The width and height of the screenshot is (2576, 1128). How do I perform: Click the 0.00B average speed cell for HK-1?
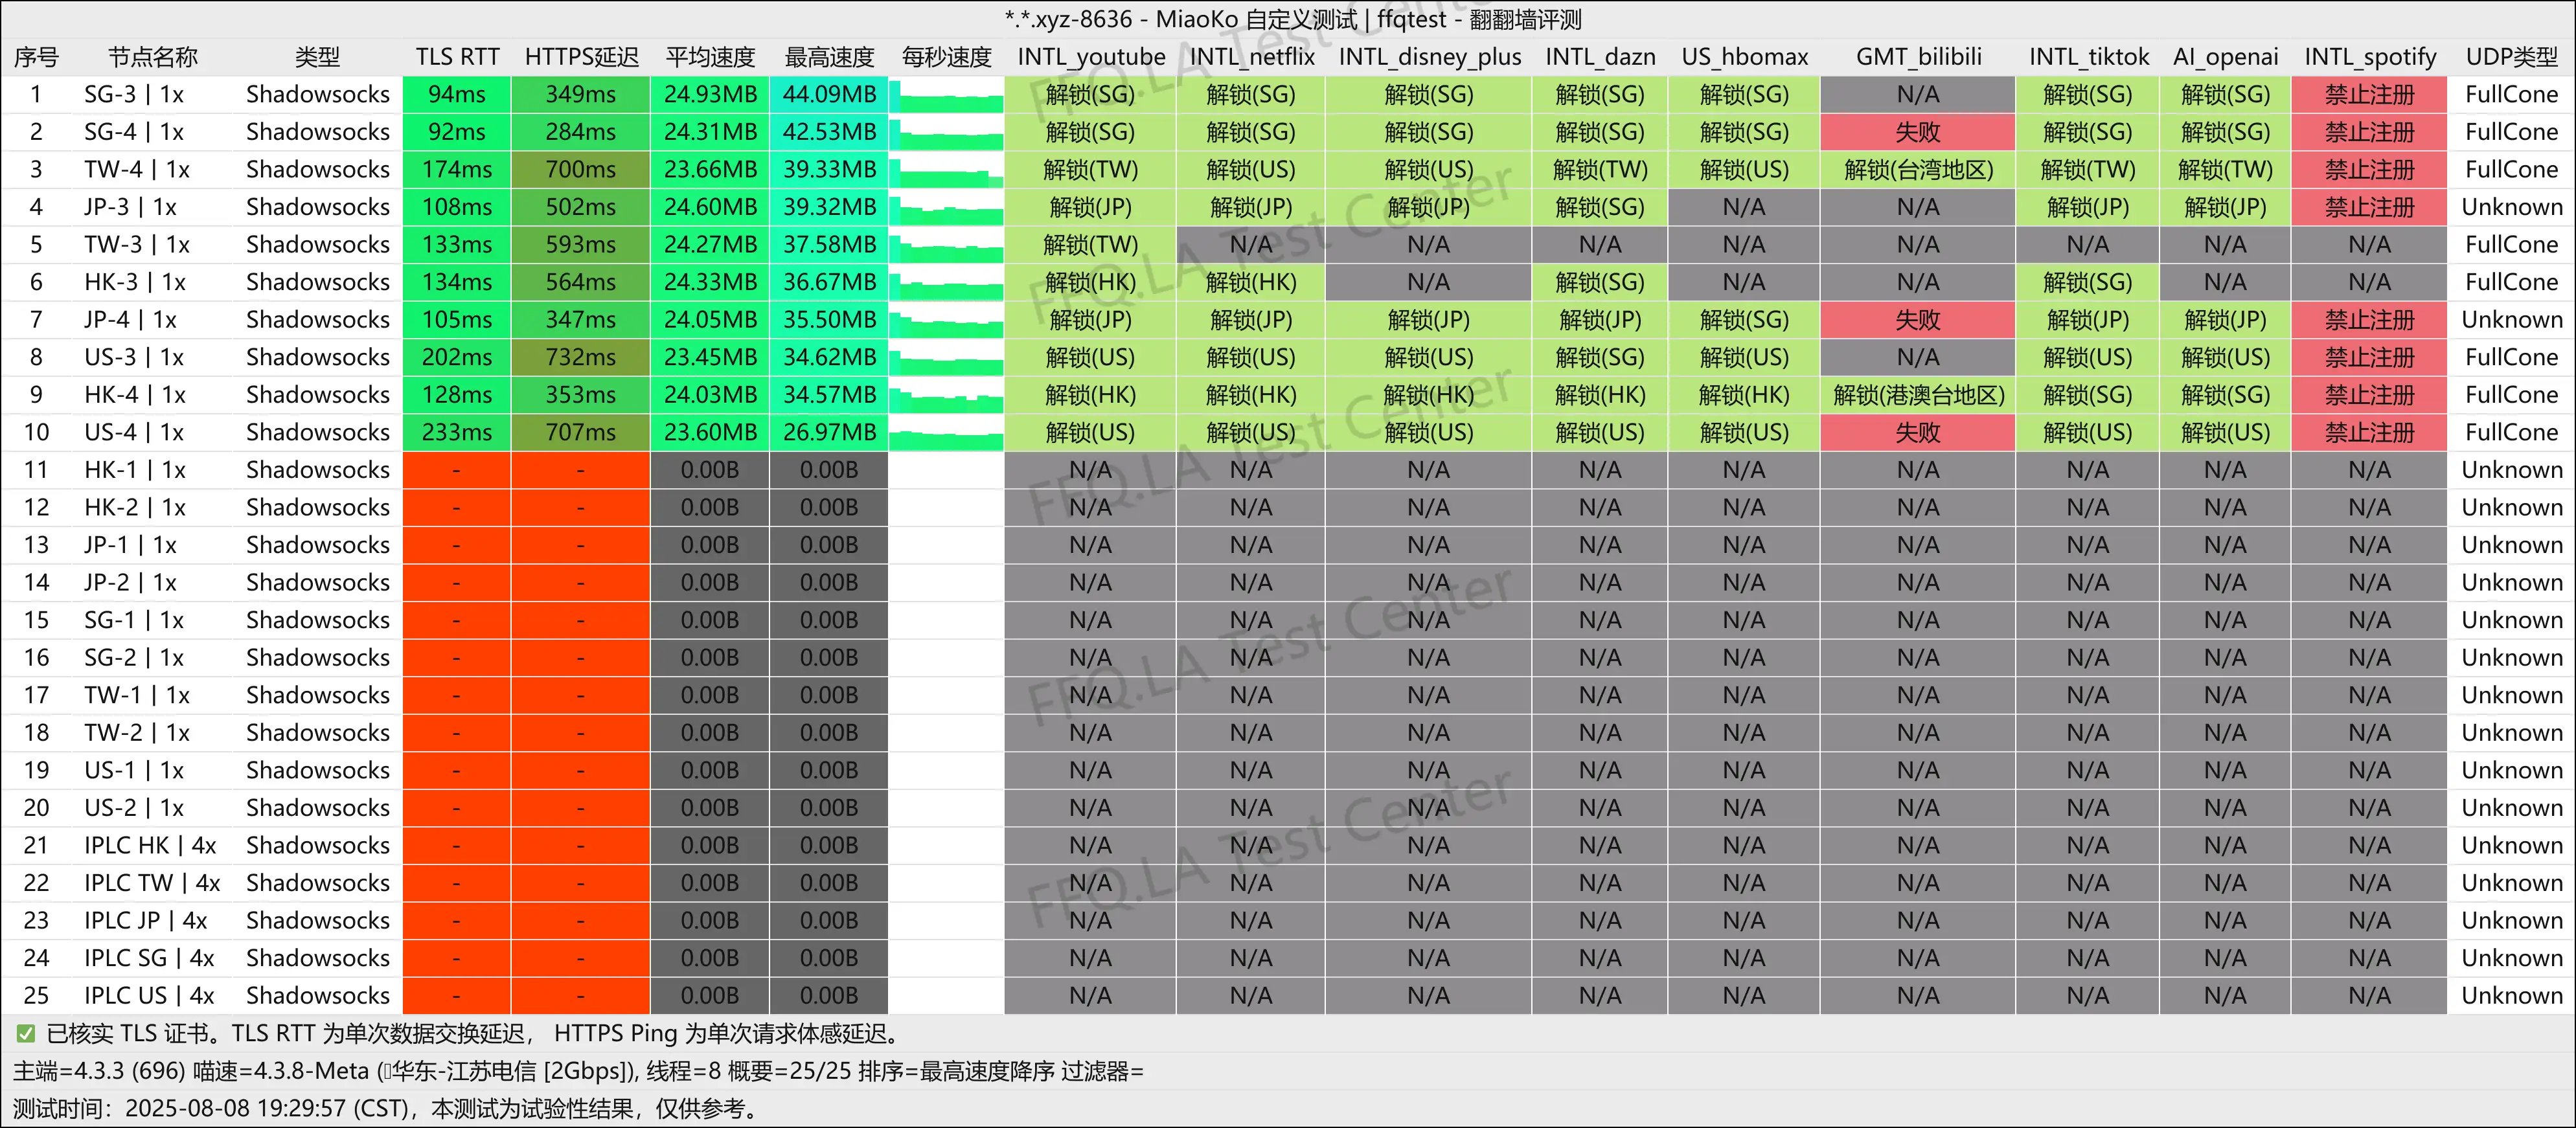click(710, 470)
